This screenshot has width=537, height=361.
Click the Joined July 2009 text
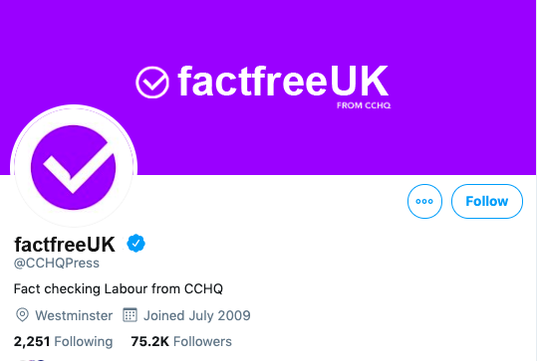click(197, 315)
